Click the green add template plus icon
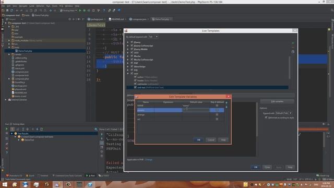 tap(293, 43)
